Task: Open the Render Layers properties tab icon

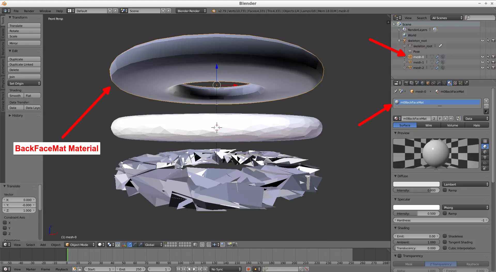Action: click(x=412, y=83)
